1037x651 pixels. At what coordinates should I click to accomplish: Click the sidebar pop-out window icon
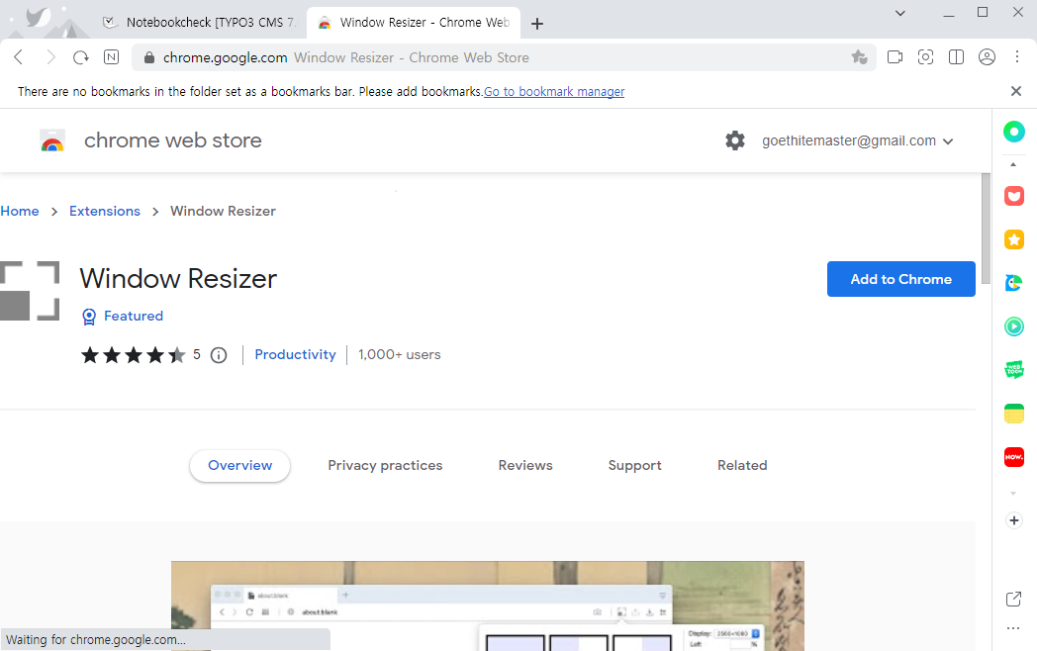click(x=1013, y=600)
